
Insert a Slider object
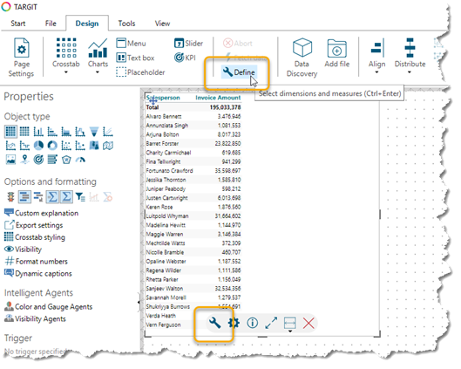pyautogui.click(x=188, y=44)
